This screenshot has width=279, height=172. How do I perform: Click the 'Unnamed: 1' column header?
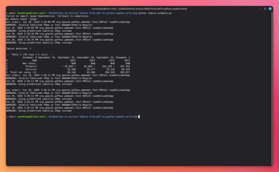[x=123, y=58]
